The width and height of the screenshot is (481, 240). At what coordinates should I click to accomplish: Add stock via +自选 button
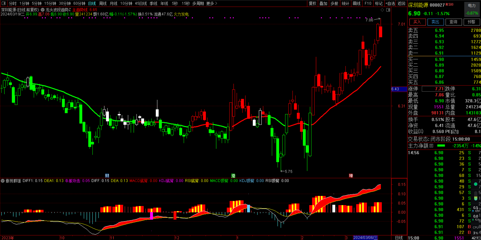click(x=390, y=3)
